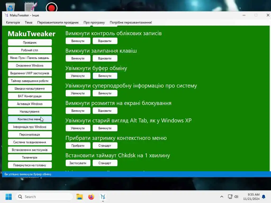Screen dimensions: 271x203
Task: Click Вимкнути for old Alt Tab view
Action: (x=105, y=128)
